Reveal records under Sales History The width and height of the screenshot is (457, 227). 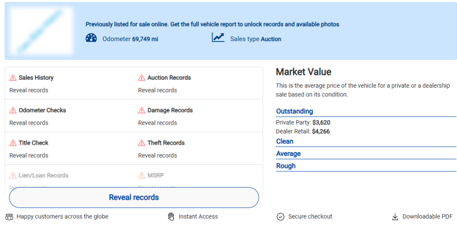[x=29, y=90]
